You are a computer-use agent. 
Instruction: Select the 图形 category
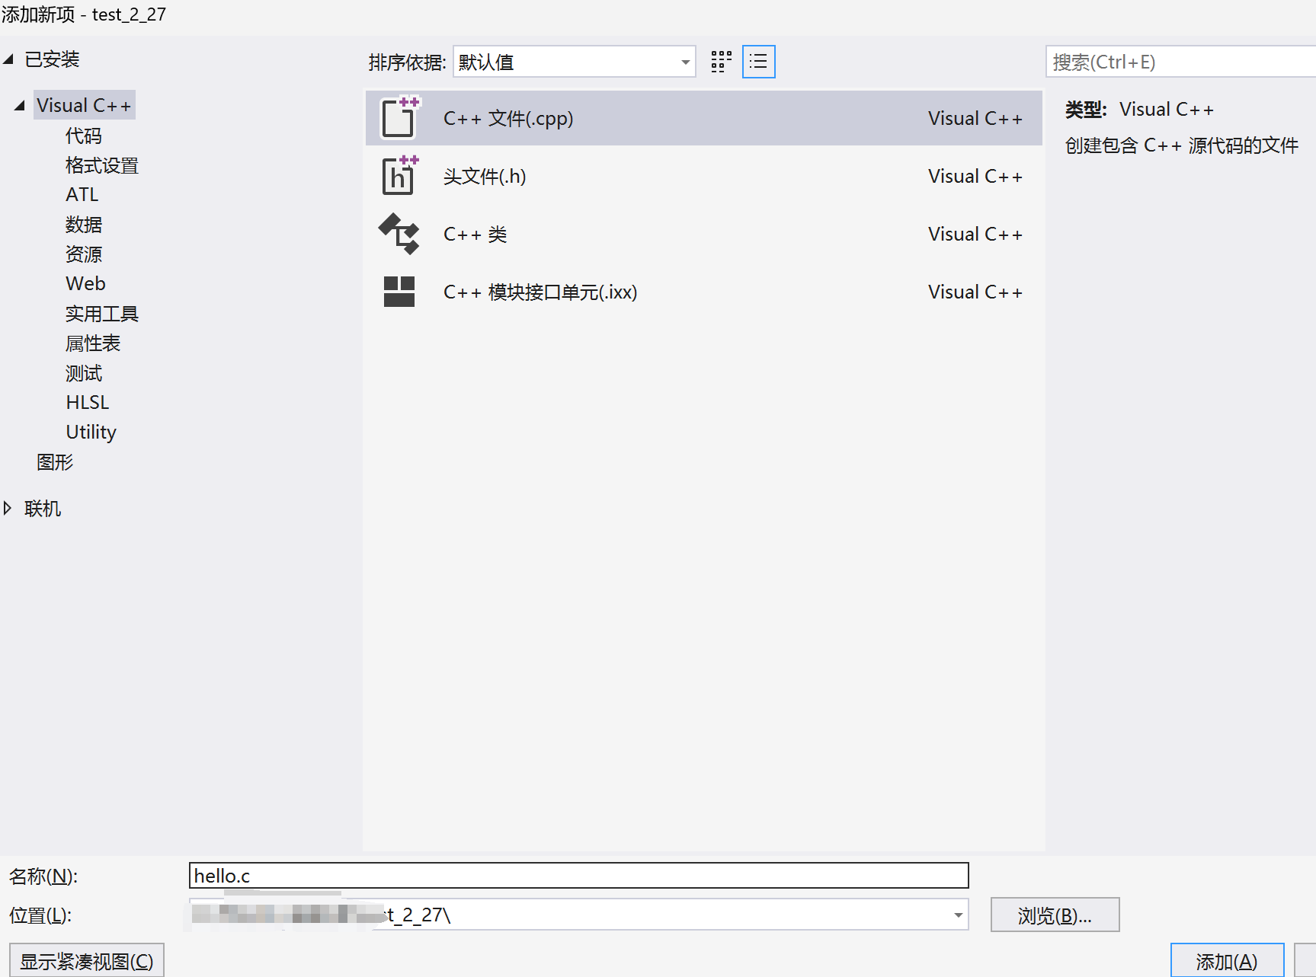coord(55,462)
